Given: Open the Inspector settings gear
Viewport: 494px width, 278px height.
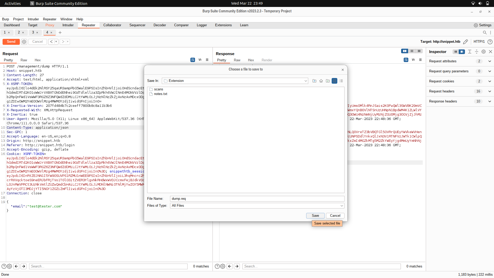Looking at the screenshot, I should tap(483, 51).
